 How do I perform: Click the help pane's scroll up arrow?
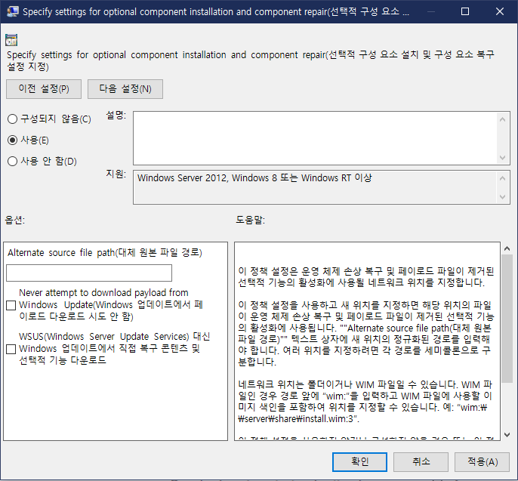pos(507,248)
